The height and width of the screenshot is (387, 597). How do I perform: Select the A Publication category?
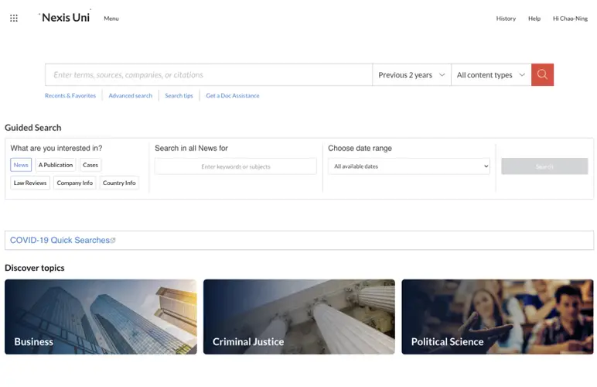click(x=56, y=165)
